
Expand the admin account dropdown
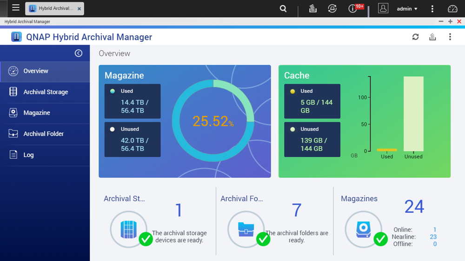[407, 9]
